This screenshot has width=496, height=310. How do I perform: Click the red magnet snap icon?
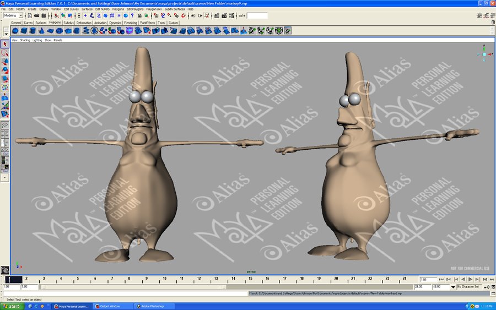183,15
